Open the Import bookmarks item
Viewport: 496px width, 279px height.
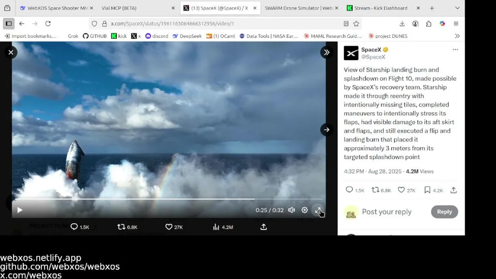30,36
